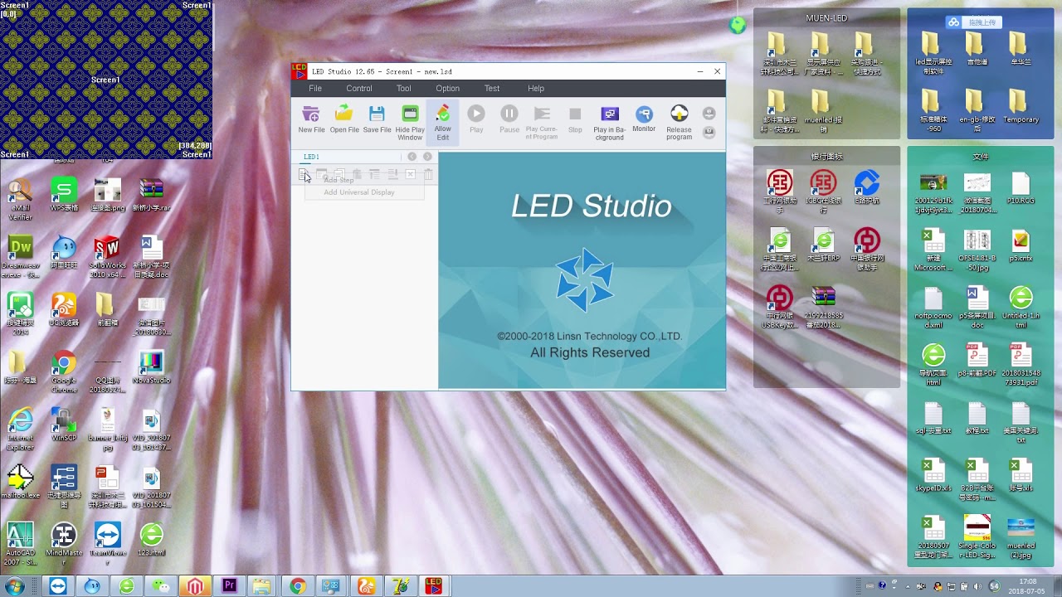Click the upper small round toolbar icon
1062x597 pixels.
point(709,114)
